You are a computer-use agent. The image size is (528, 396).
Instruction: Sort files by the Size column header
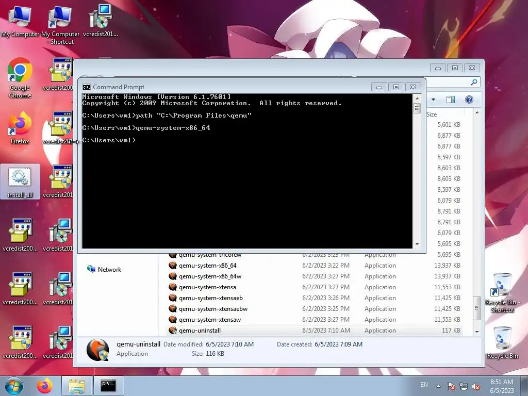(x=432, y=114)
